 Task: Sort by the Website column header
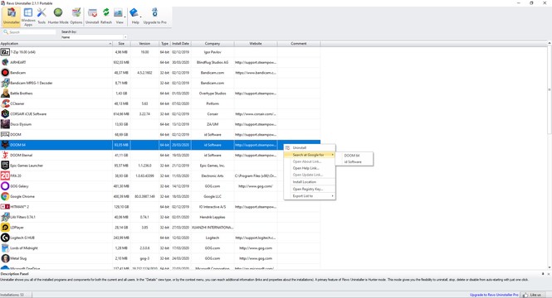(256, 44)
